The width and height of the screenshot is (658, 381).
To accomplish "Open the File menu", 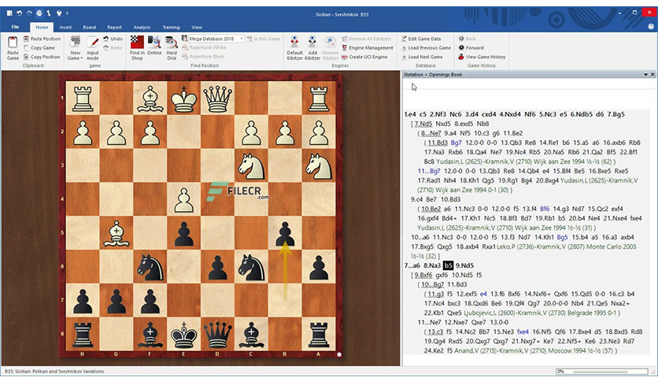I will tap(15, 27).
